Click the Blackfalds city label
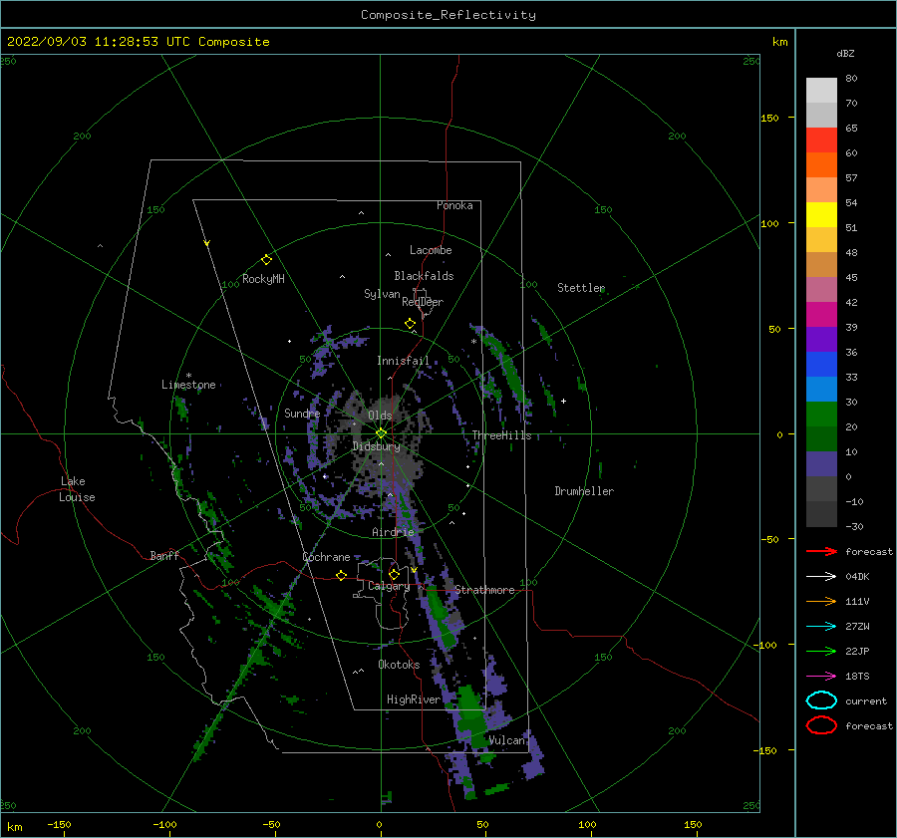The height and width of the screenshot is (838, 897). coord(424,276)
